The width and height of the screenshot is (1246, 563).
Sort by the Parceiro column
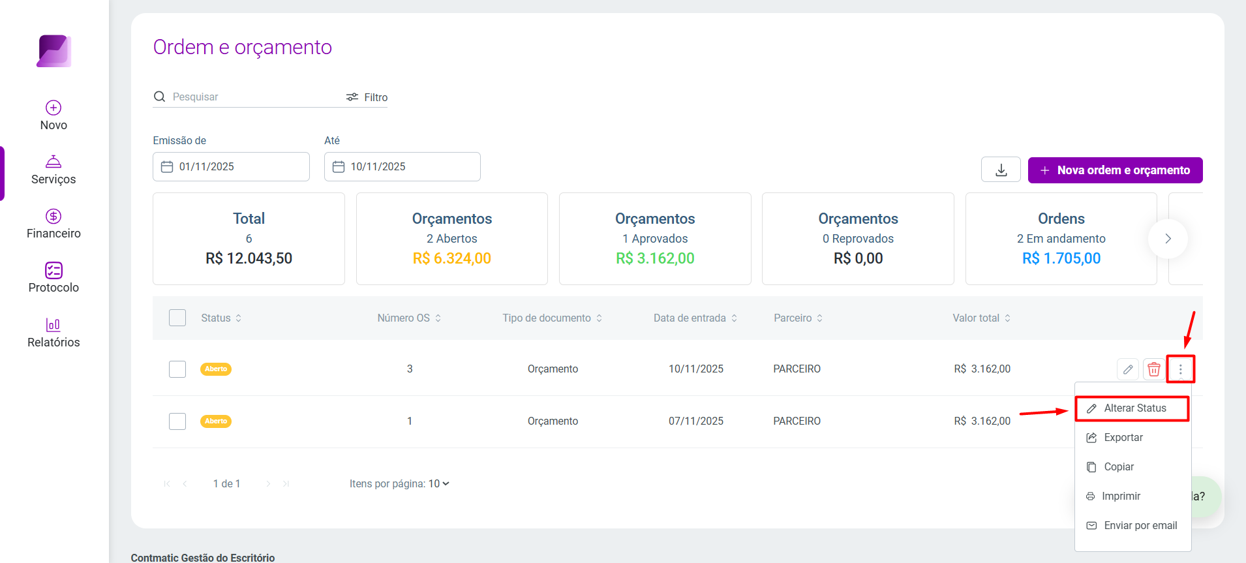click(798, 318)
